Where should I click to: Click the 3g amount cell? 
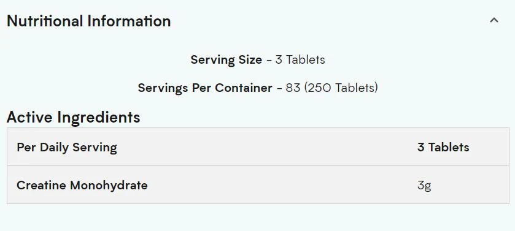(424, 186)
